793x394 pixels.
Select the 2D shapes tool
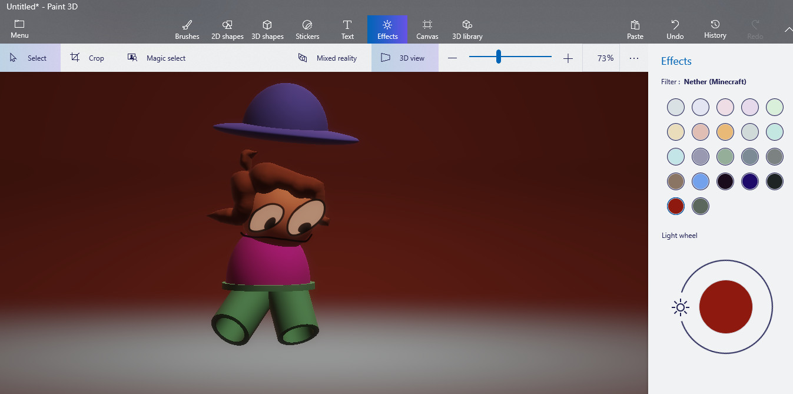pyautogui.click(x=227, y=29)
